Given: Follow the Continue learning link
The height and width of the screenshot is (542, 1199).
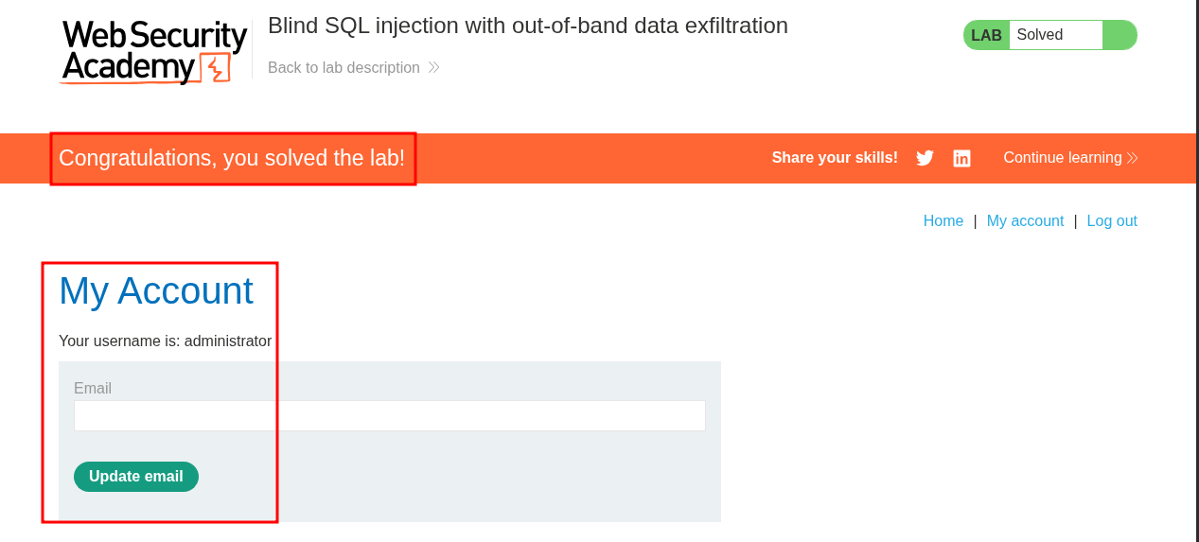Looking at the screenshot, I should tap(1062, 158).
